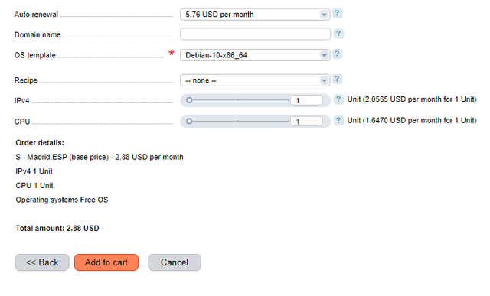The image size is (490, 296).
Task: Click the CPU 1 Unit order line
Action: [34, 185]
